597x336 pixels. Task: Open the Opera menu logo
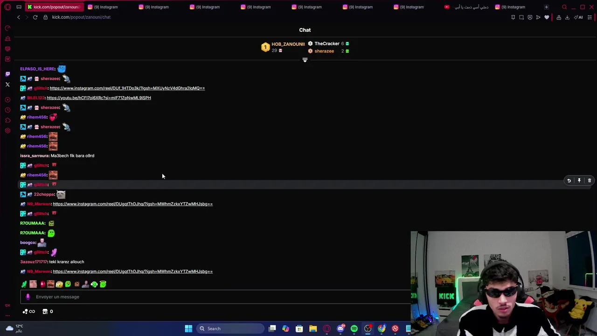click(7, 7)
